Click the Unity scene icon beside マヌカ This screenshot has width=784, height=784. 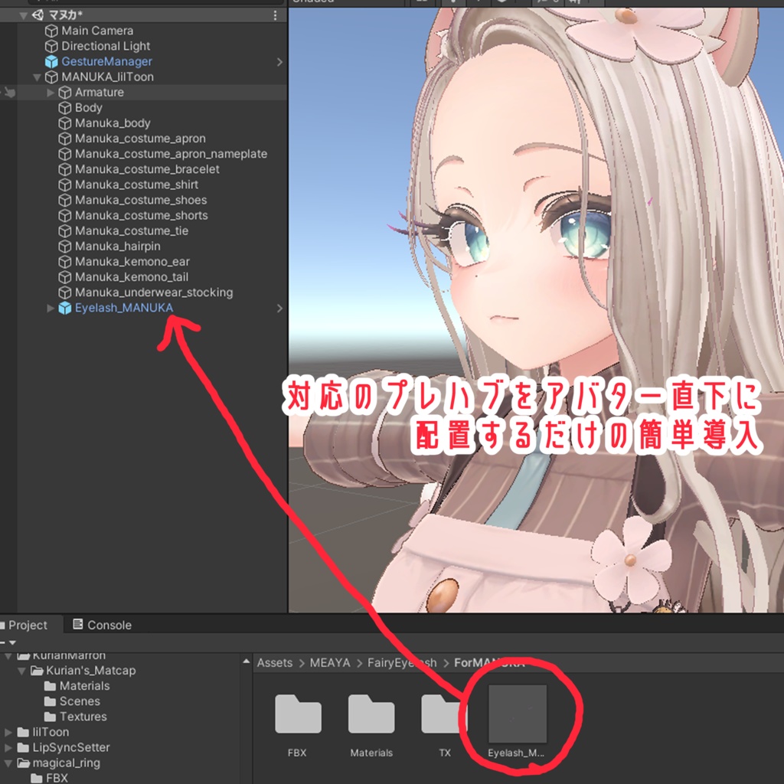pos(38,15)
